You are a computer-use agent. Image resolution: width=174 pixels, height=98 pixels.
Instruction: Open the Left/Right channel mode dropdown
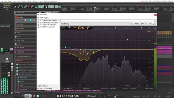coord(113,88)
